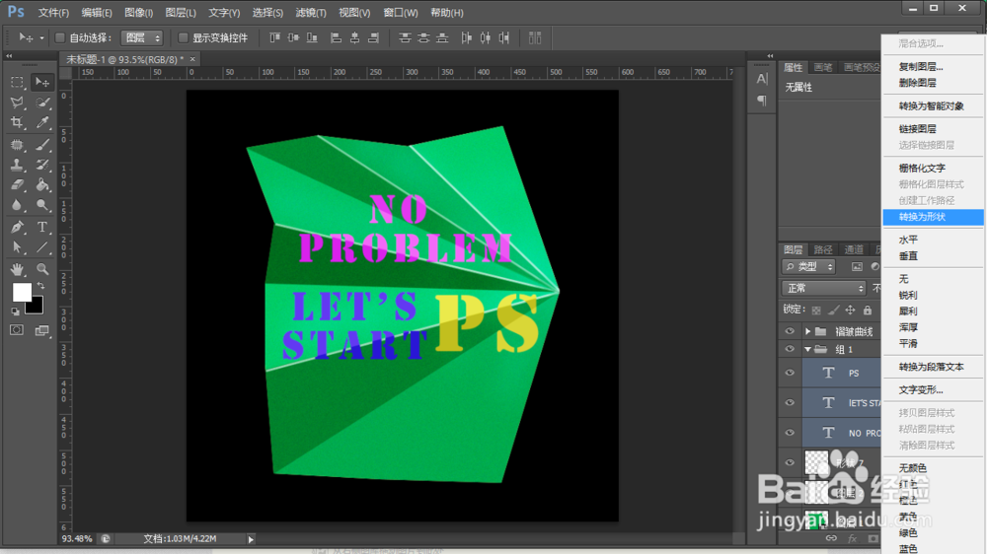Close the 未标题-1 document tab

(x=192, y=59)
